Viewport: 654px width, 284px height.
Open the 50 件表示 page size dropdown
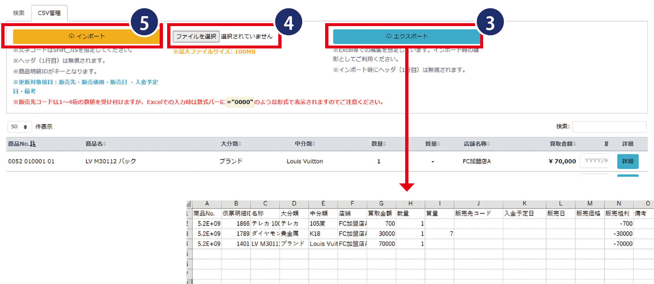click(19, 127)
